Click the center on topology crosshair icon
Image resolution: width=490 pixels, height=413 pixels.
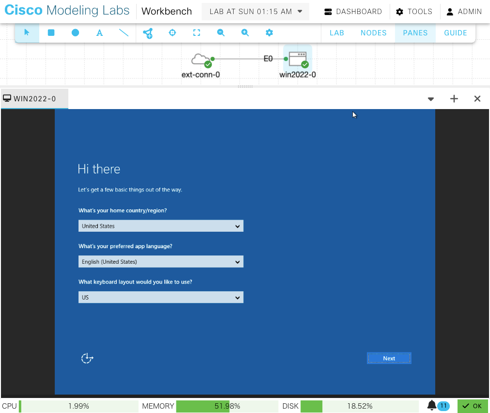pos(172,32)
